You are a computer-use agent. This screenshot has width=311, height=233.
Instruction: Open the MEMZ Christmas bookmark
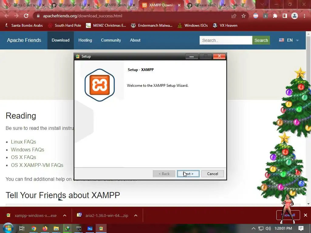pos(106,25)
